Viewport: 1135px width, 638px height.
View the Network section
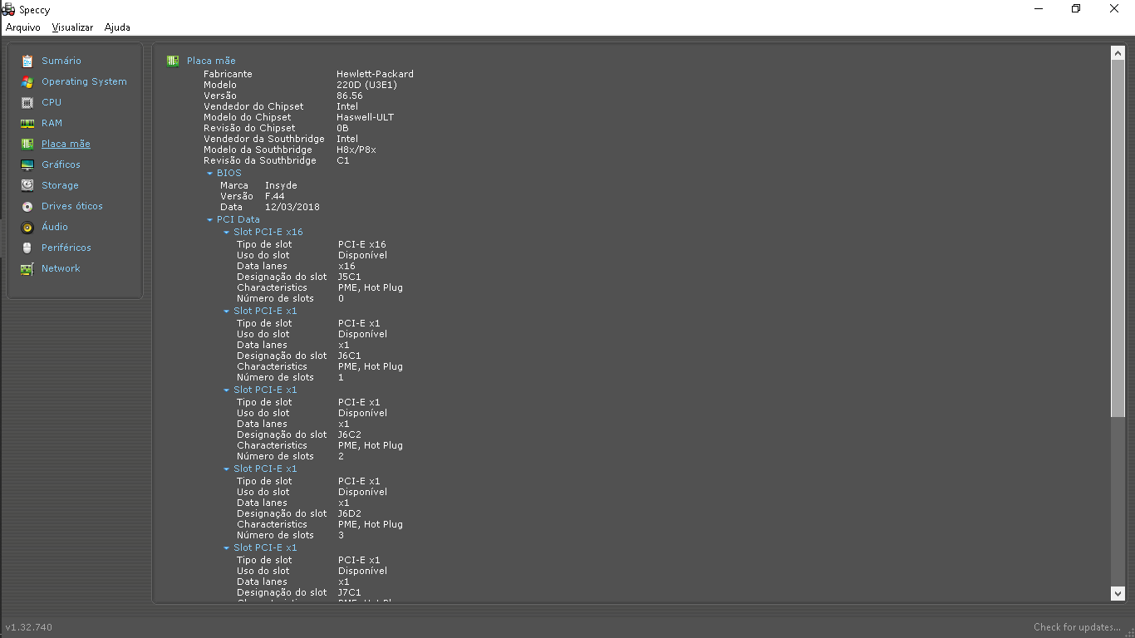click(61, 268)
